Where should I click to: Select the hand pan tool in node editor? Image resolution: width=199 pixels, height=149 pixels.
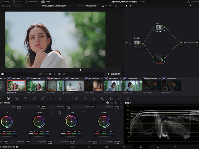click(131, 6)
